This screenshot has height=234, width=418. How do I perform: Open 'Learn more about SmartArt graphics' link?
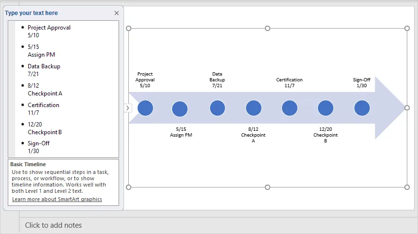[57, 199]
